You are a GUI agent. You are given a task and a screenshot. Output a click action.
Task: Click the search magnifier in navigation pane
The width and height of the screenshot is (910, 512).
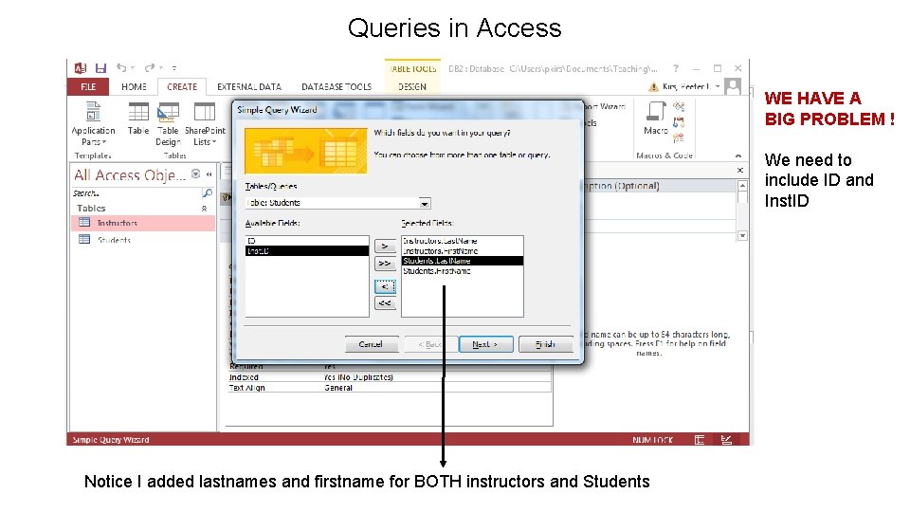pos(208,192)
